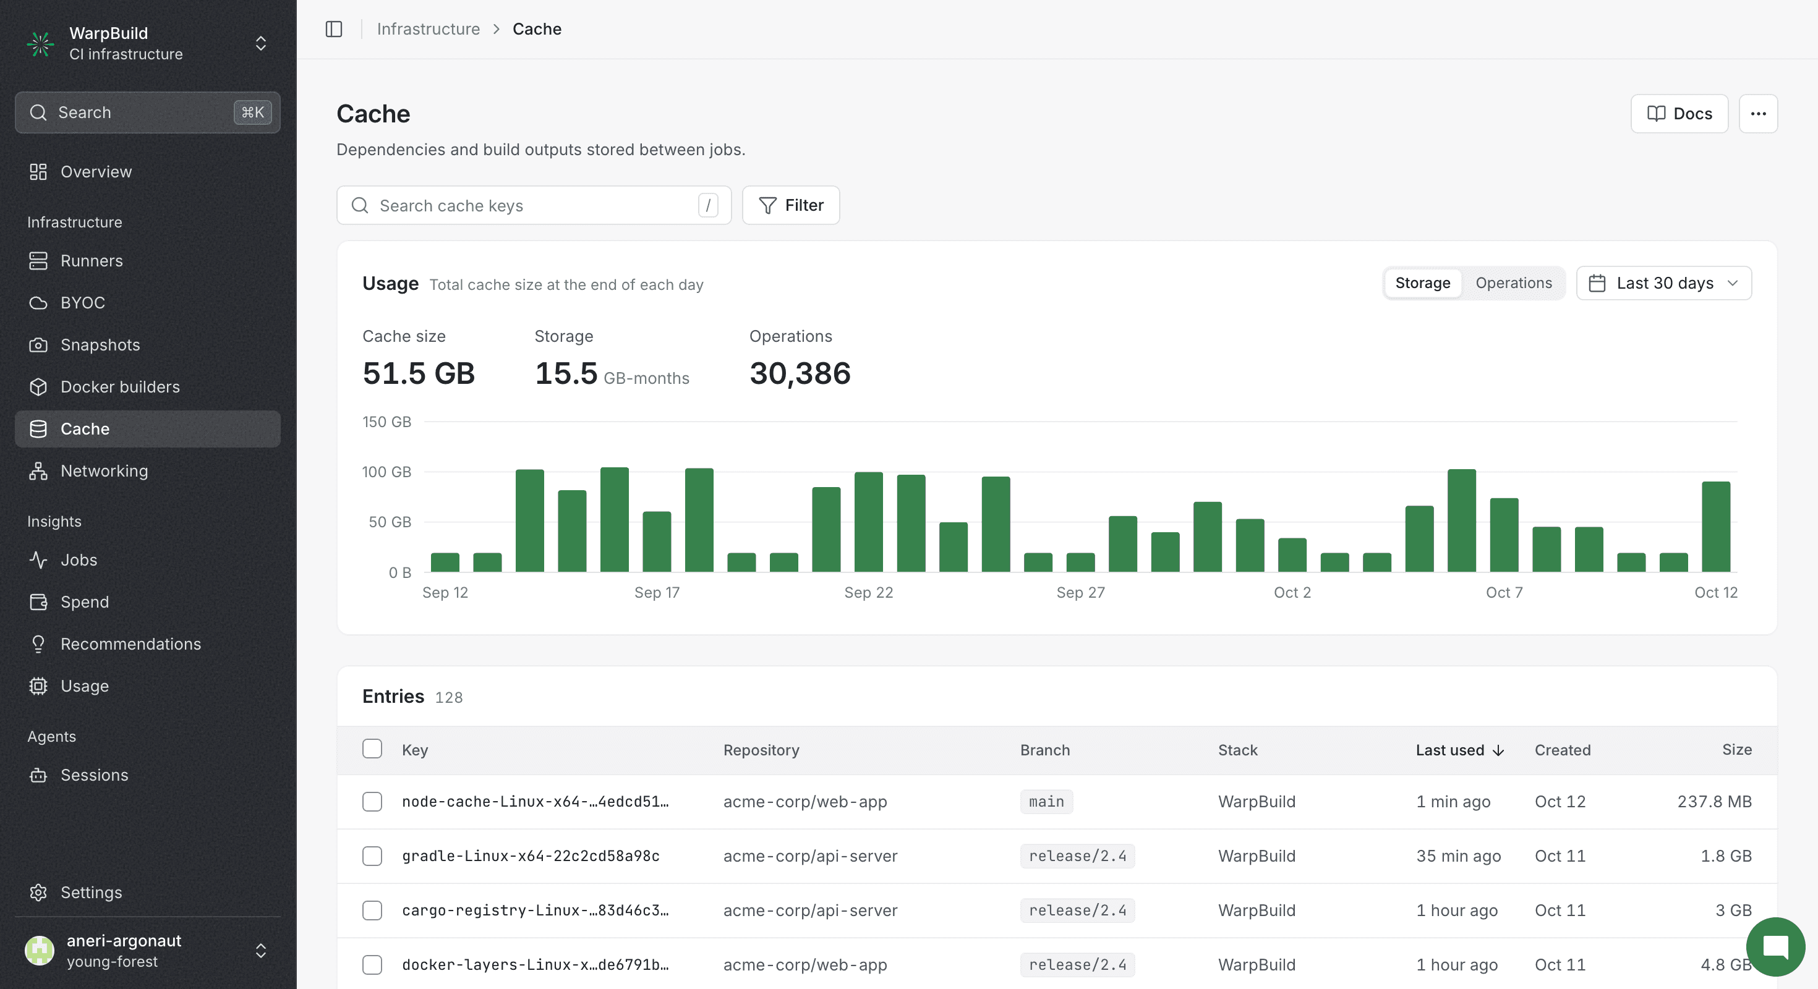Screen dimensions: 1818x989
Task: Switch usage chart to Storage tab
Action: click(1422, 283)
